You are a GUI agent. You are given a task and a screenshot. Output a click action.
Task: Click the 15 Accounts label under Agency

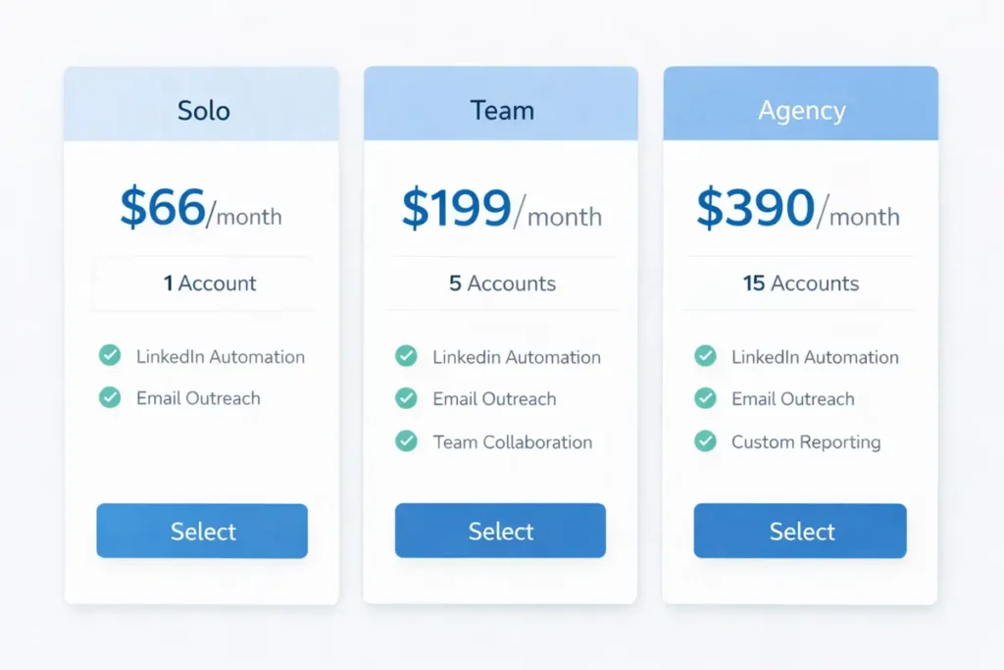[799, 283]
